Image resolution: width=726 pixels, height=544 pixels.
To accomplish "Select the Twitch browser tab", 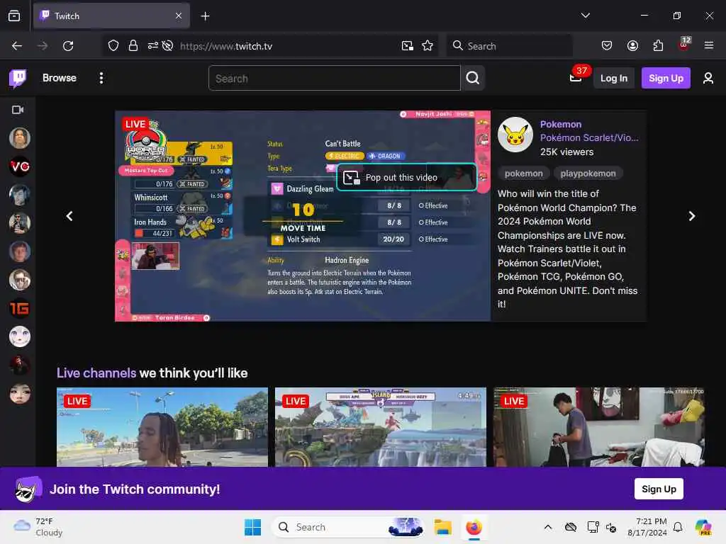I will 111,16.
